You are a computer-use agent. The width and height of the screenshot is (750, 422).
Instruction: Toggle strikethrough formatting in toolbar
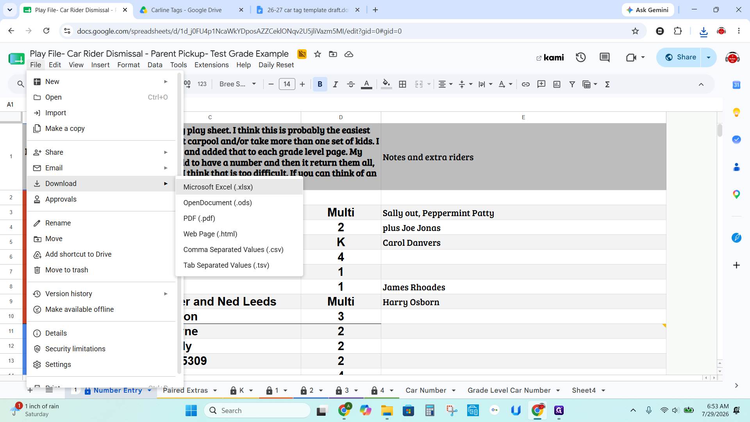[x=351, y=84]
